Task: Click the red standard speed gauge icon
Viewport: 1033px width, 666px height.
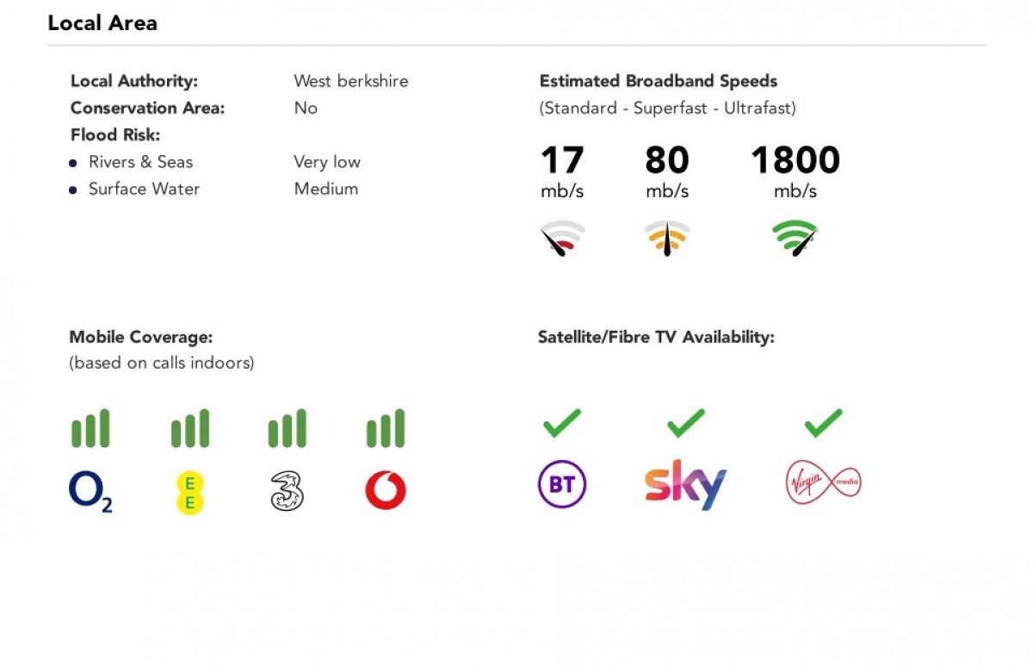Action: 562,240
